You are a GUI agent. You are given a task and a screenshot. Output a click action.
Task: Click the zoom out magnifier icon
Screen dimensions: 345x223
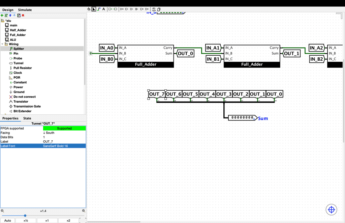coord(2,211)
